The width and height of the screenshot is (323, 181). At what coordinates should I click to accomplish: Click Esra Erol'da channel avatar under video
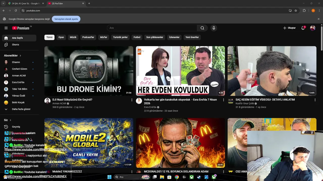[x=139, y=101]
